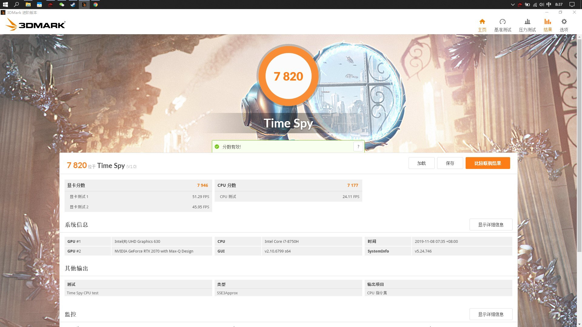Show 系统信息 detailed info button
The height and width of the screenshot is (327, 582).
491,225
